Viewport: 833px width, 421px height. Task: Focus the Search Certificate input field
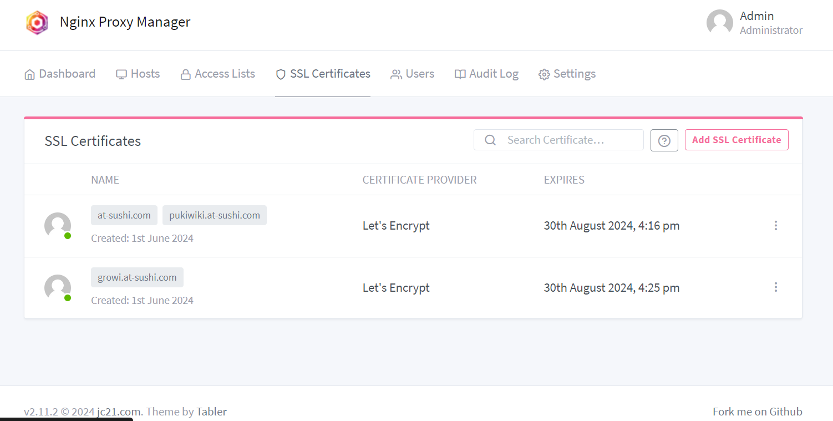tap(558, 140)
